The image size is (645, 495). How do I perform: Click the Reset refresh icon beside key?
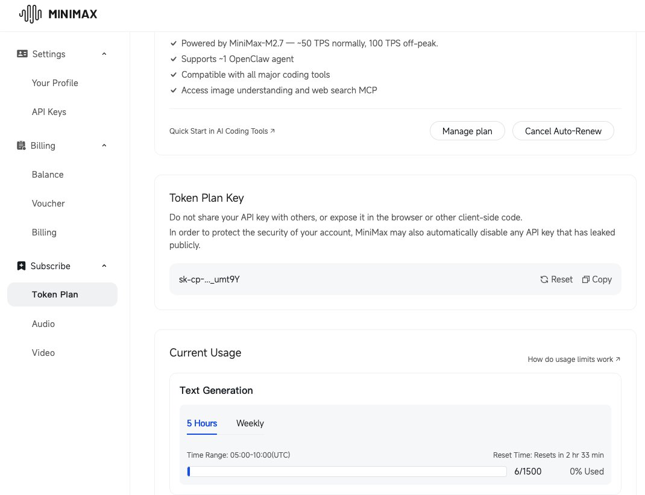point(544,279)
